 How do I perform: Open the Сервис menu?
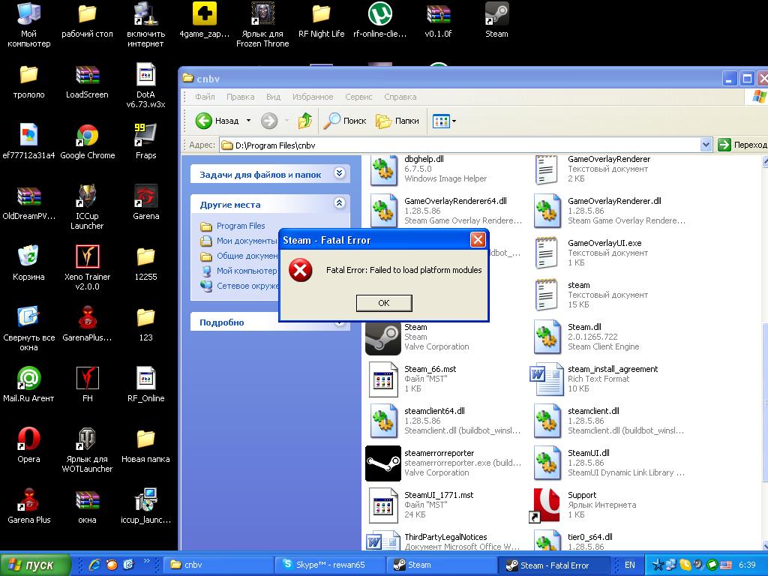[358, 97]
